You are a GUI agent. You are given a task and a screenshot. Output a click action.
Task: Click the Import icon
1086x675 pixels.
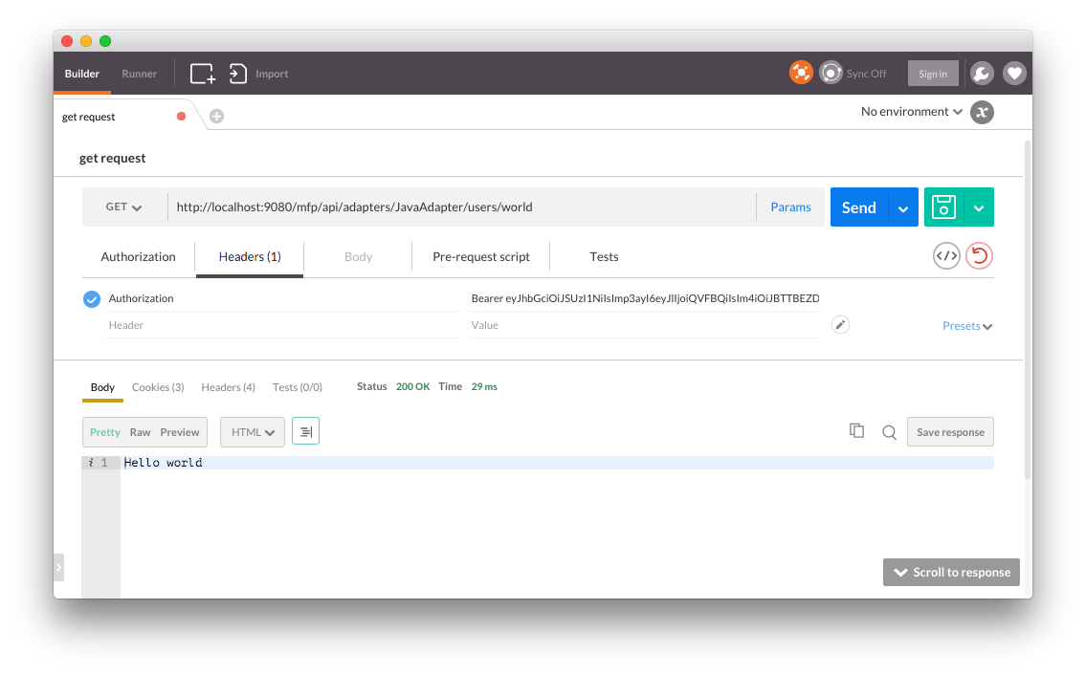click(238, 74)
